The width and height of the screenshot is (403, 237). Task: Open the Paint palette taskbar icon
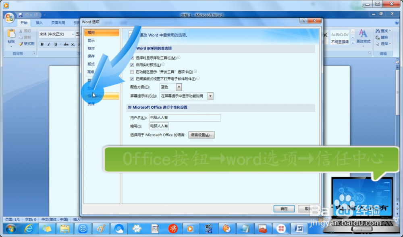101,229
